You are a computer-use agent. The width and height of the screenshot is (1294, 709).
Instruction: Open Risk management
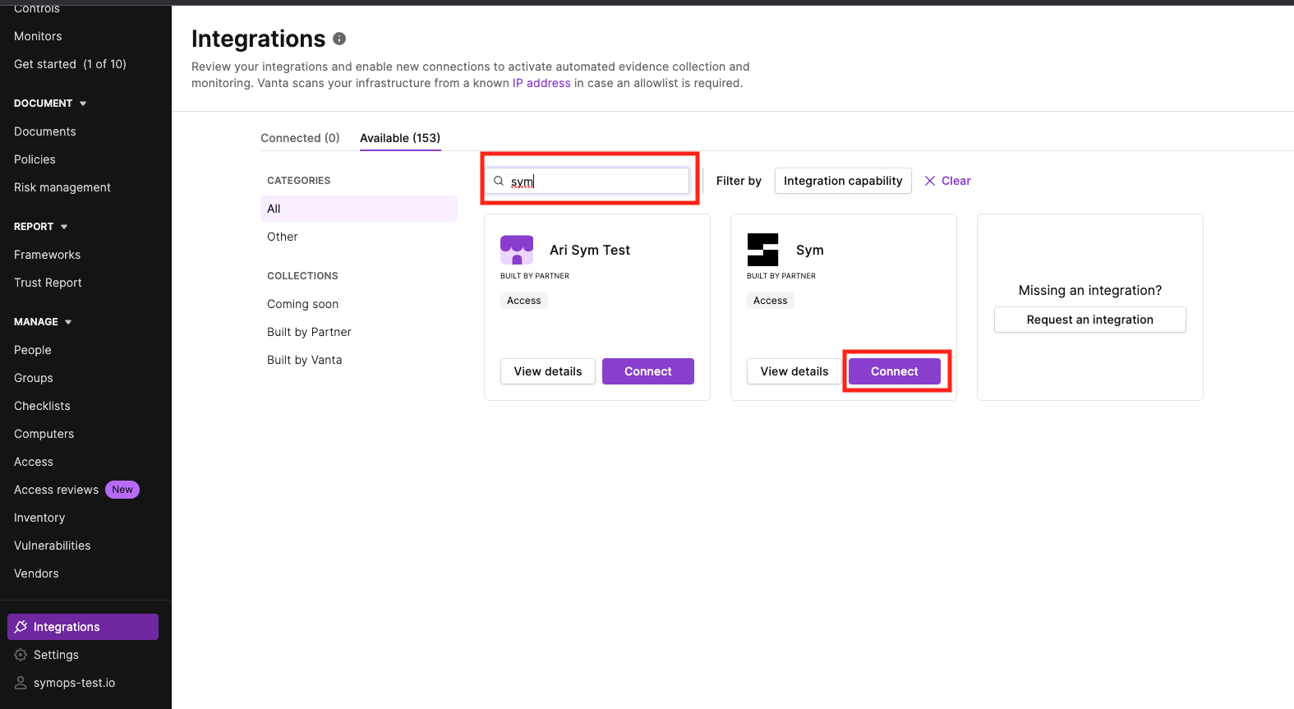point(62,187)
